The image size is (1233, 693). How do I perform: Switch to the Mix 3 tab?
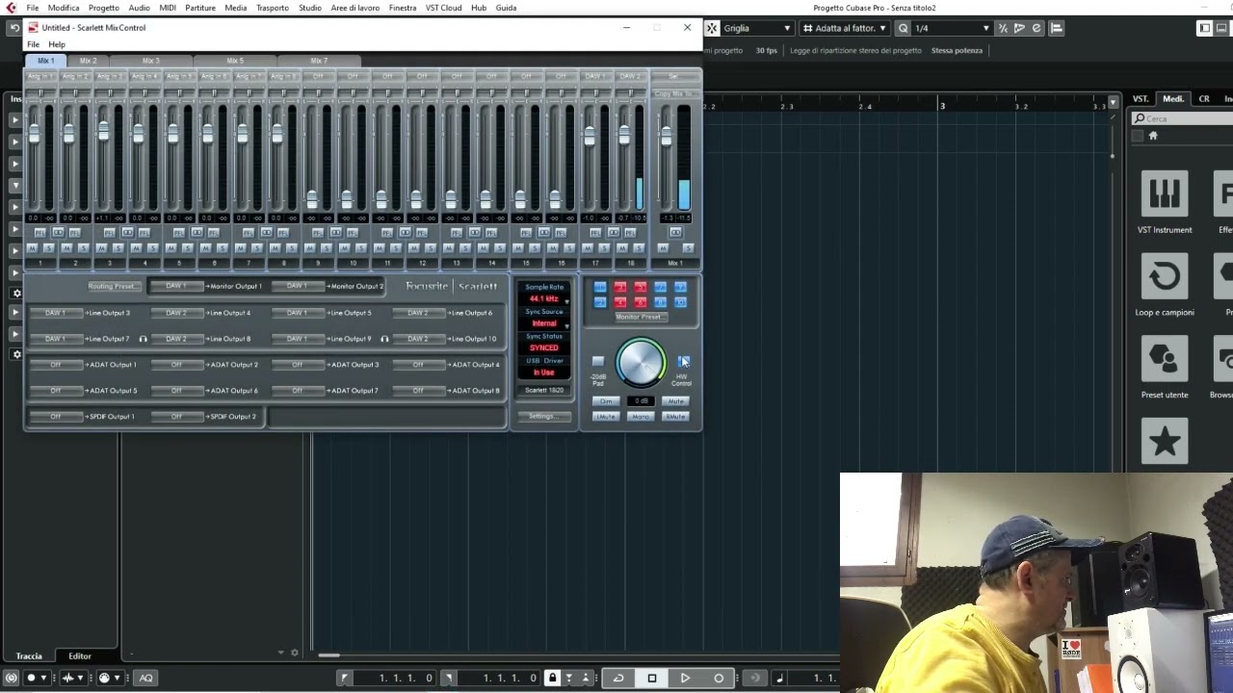(151, 61)
